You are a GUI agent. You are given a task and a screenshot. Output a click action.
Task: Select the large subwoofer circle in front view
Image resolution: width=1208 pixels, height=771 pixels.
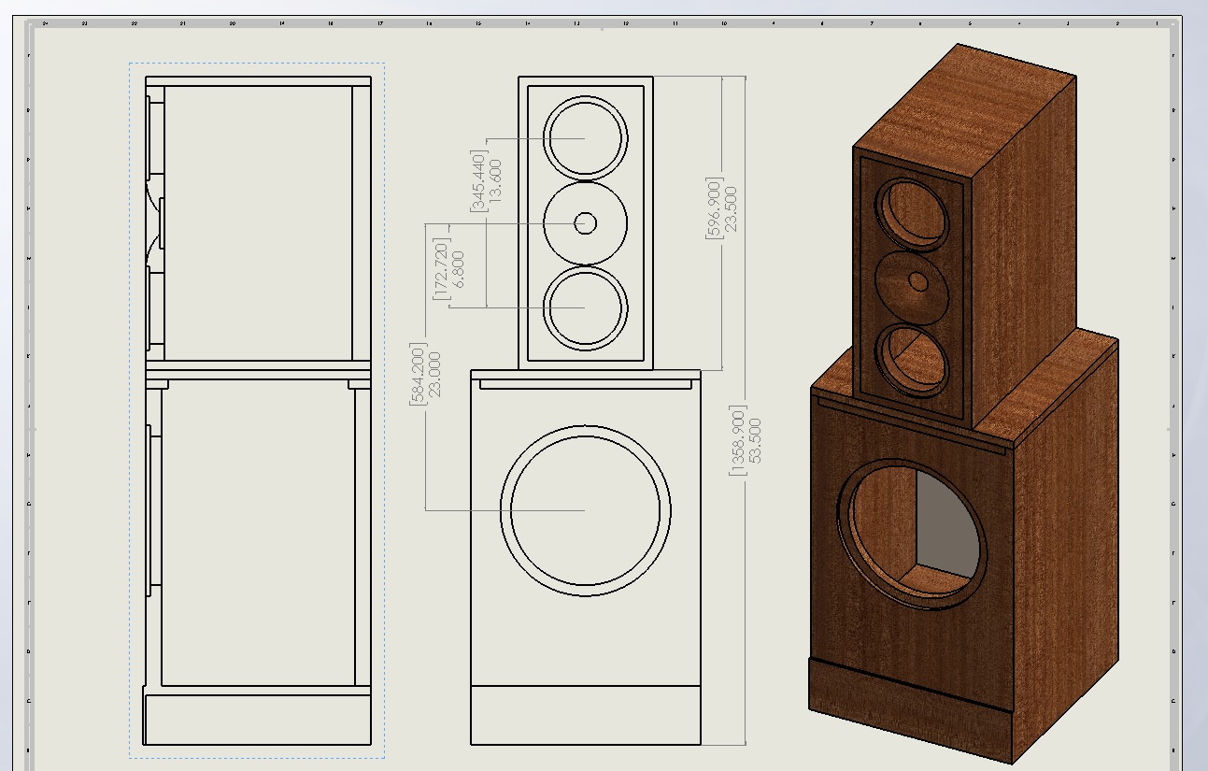pyautogui.click(x=586, y=510)
